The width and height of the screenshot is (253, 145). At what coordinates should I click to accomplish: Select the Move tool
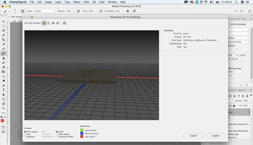click(3, 21)
